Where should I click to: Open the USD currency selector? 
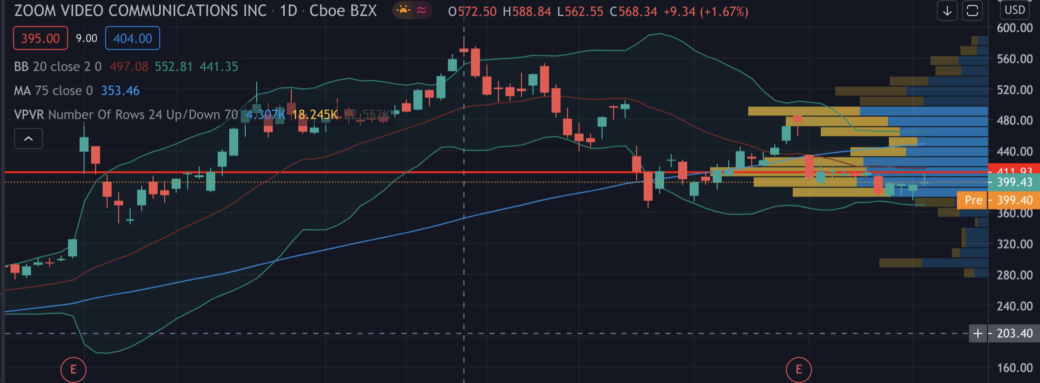click(1015, 10)
